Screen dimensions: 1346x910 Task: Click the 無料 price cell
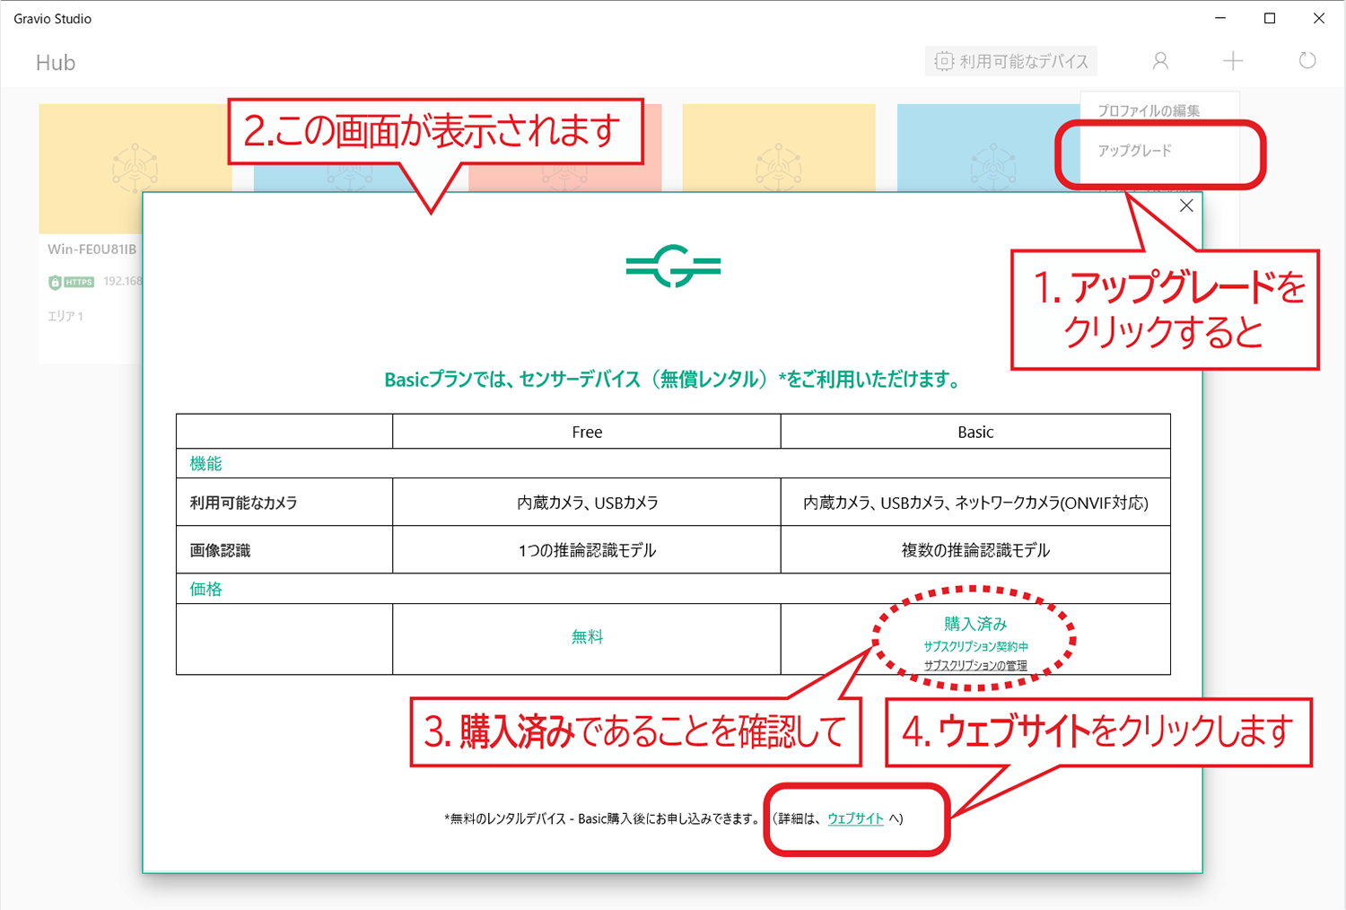click(x=587, y=637)
